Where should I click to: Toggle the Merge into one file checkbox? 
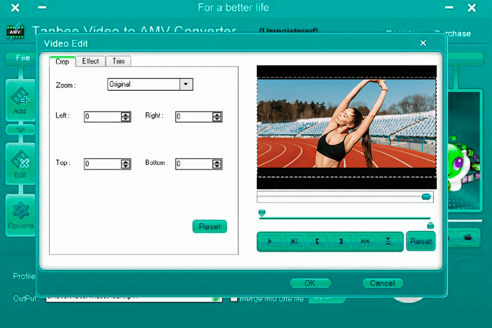[x=234, y=298]
